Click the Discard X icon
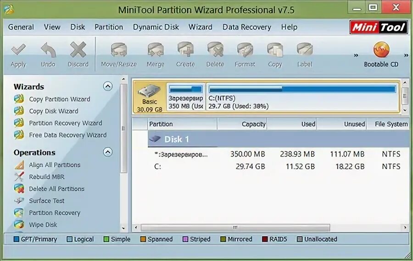Viewport: 413px width, 261px height. (78, 50)
